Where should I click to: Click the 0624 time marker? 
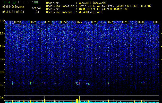[x=63, y=22]
